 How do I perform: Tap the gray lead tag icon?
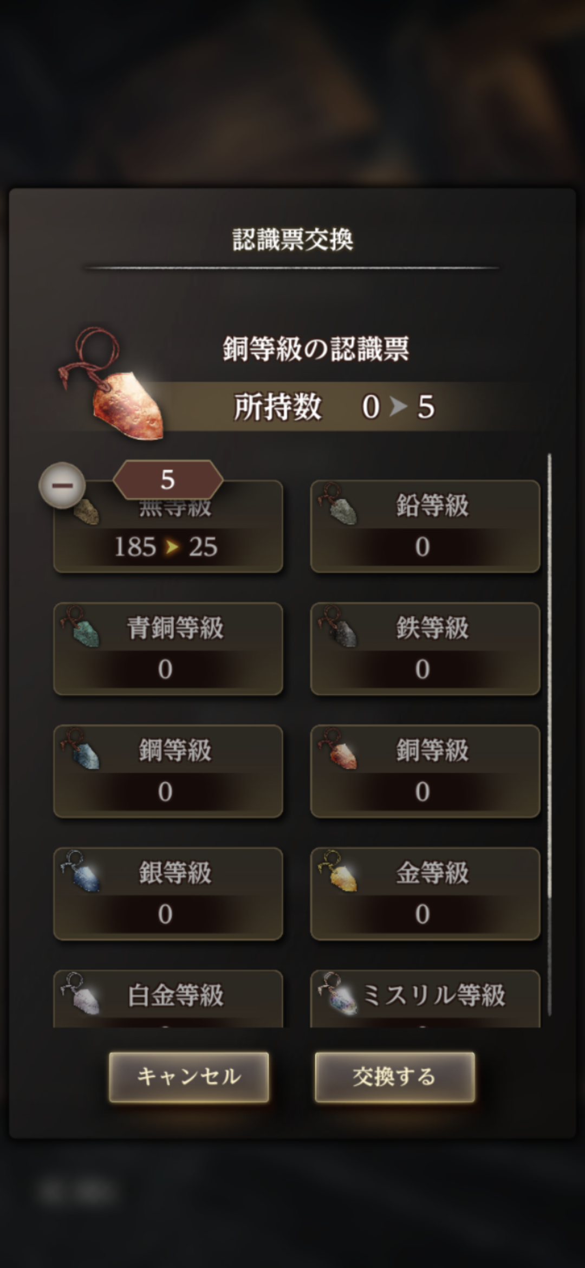339,504
